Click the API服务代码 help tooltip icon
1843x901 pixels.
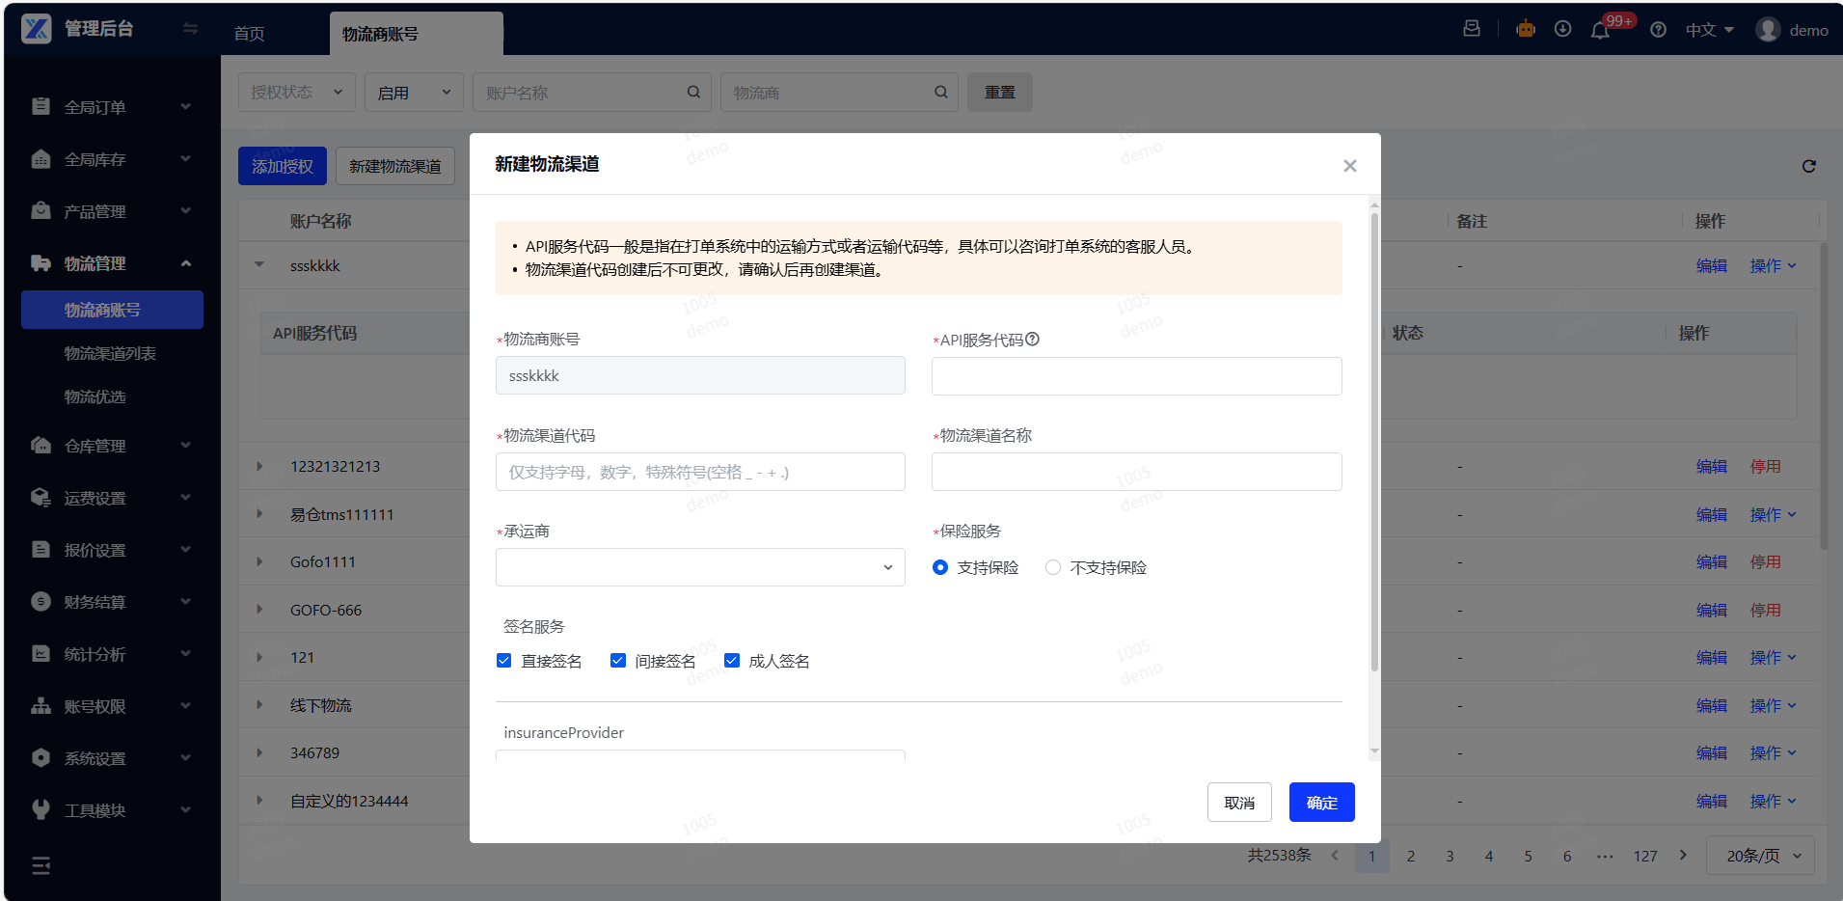1033,340
